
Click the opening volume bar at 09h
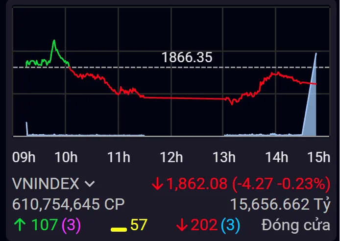pyautogui.click(x=27, y=129)
